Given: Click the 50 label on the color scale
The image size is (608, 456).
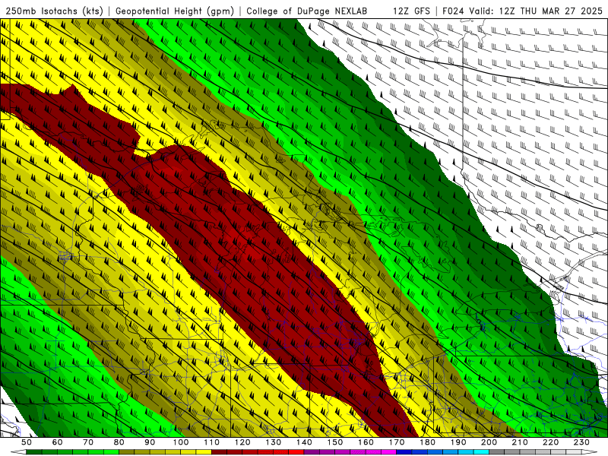Looking at the screenshot, I should (x=27, y=442).
